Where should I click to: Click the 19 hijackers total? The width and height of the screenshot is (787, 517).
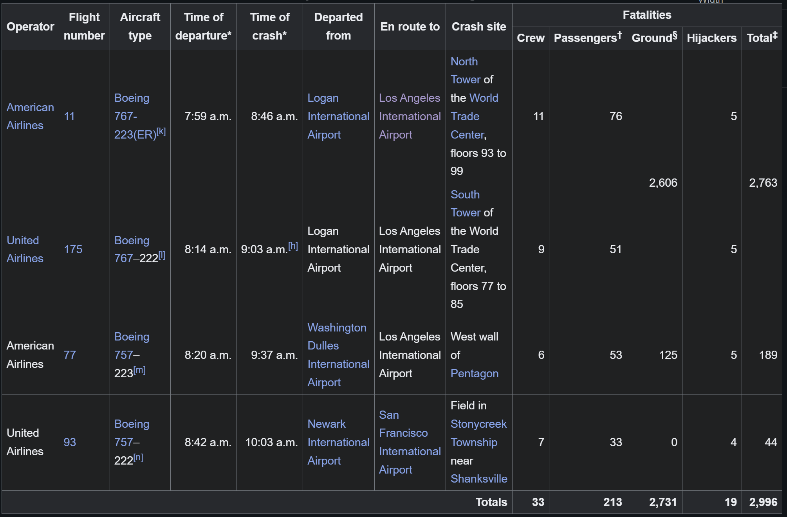pyautogui.click(x=731, y=502)
